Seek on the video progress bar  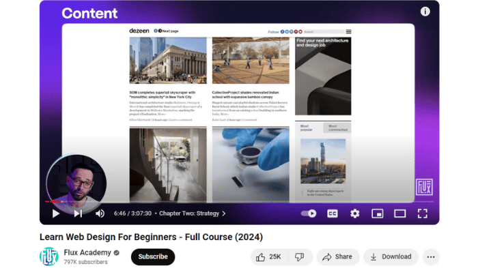[239, 202]
